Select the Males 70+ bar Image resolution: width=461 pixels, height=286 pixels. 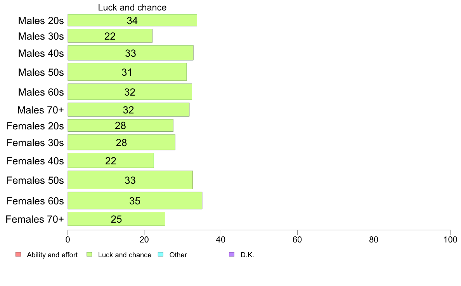[x=128, y=110]
